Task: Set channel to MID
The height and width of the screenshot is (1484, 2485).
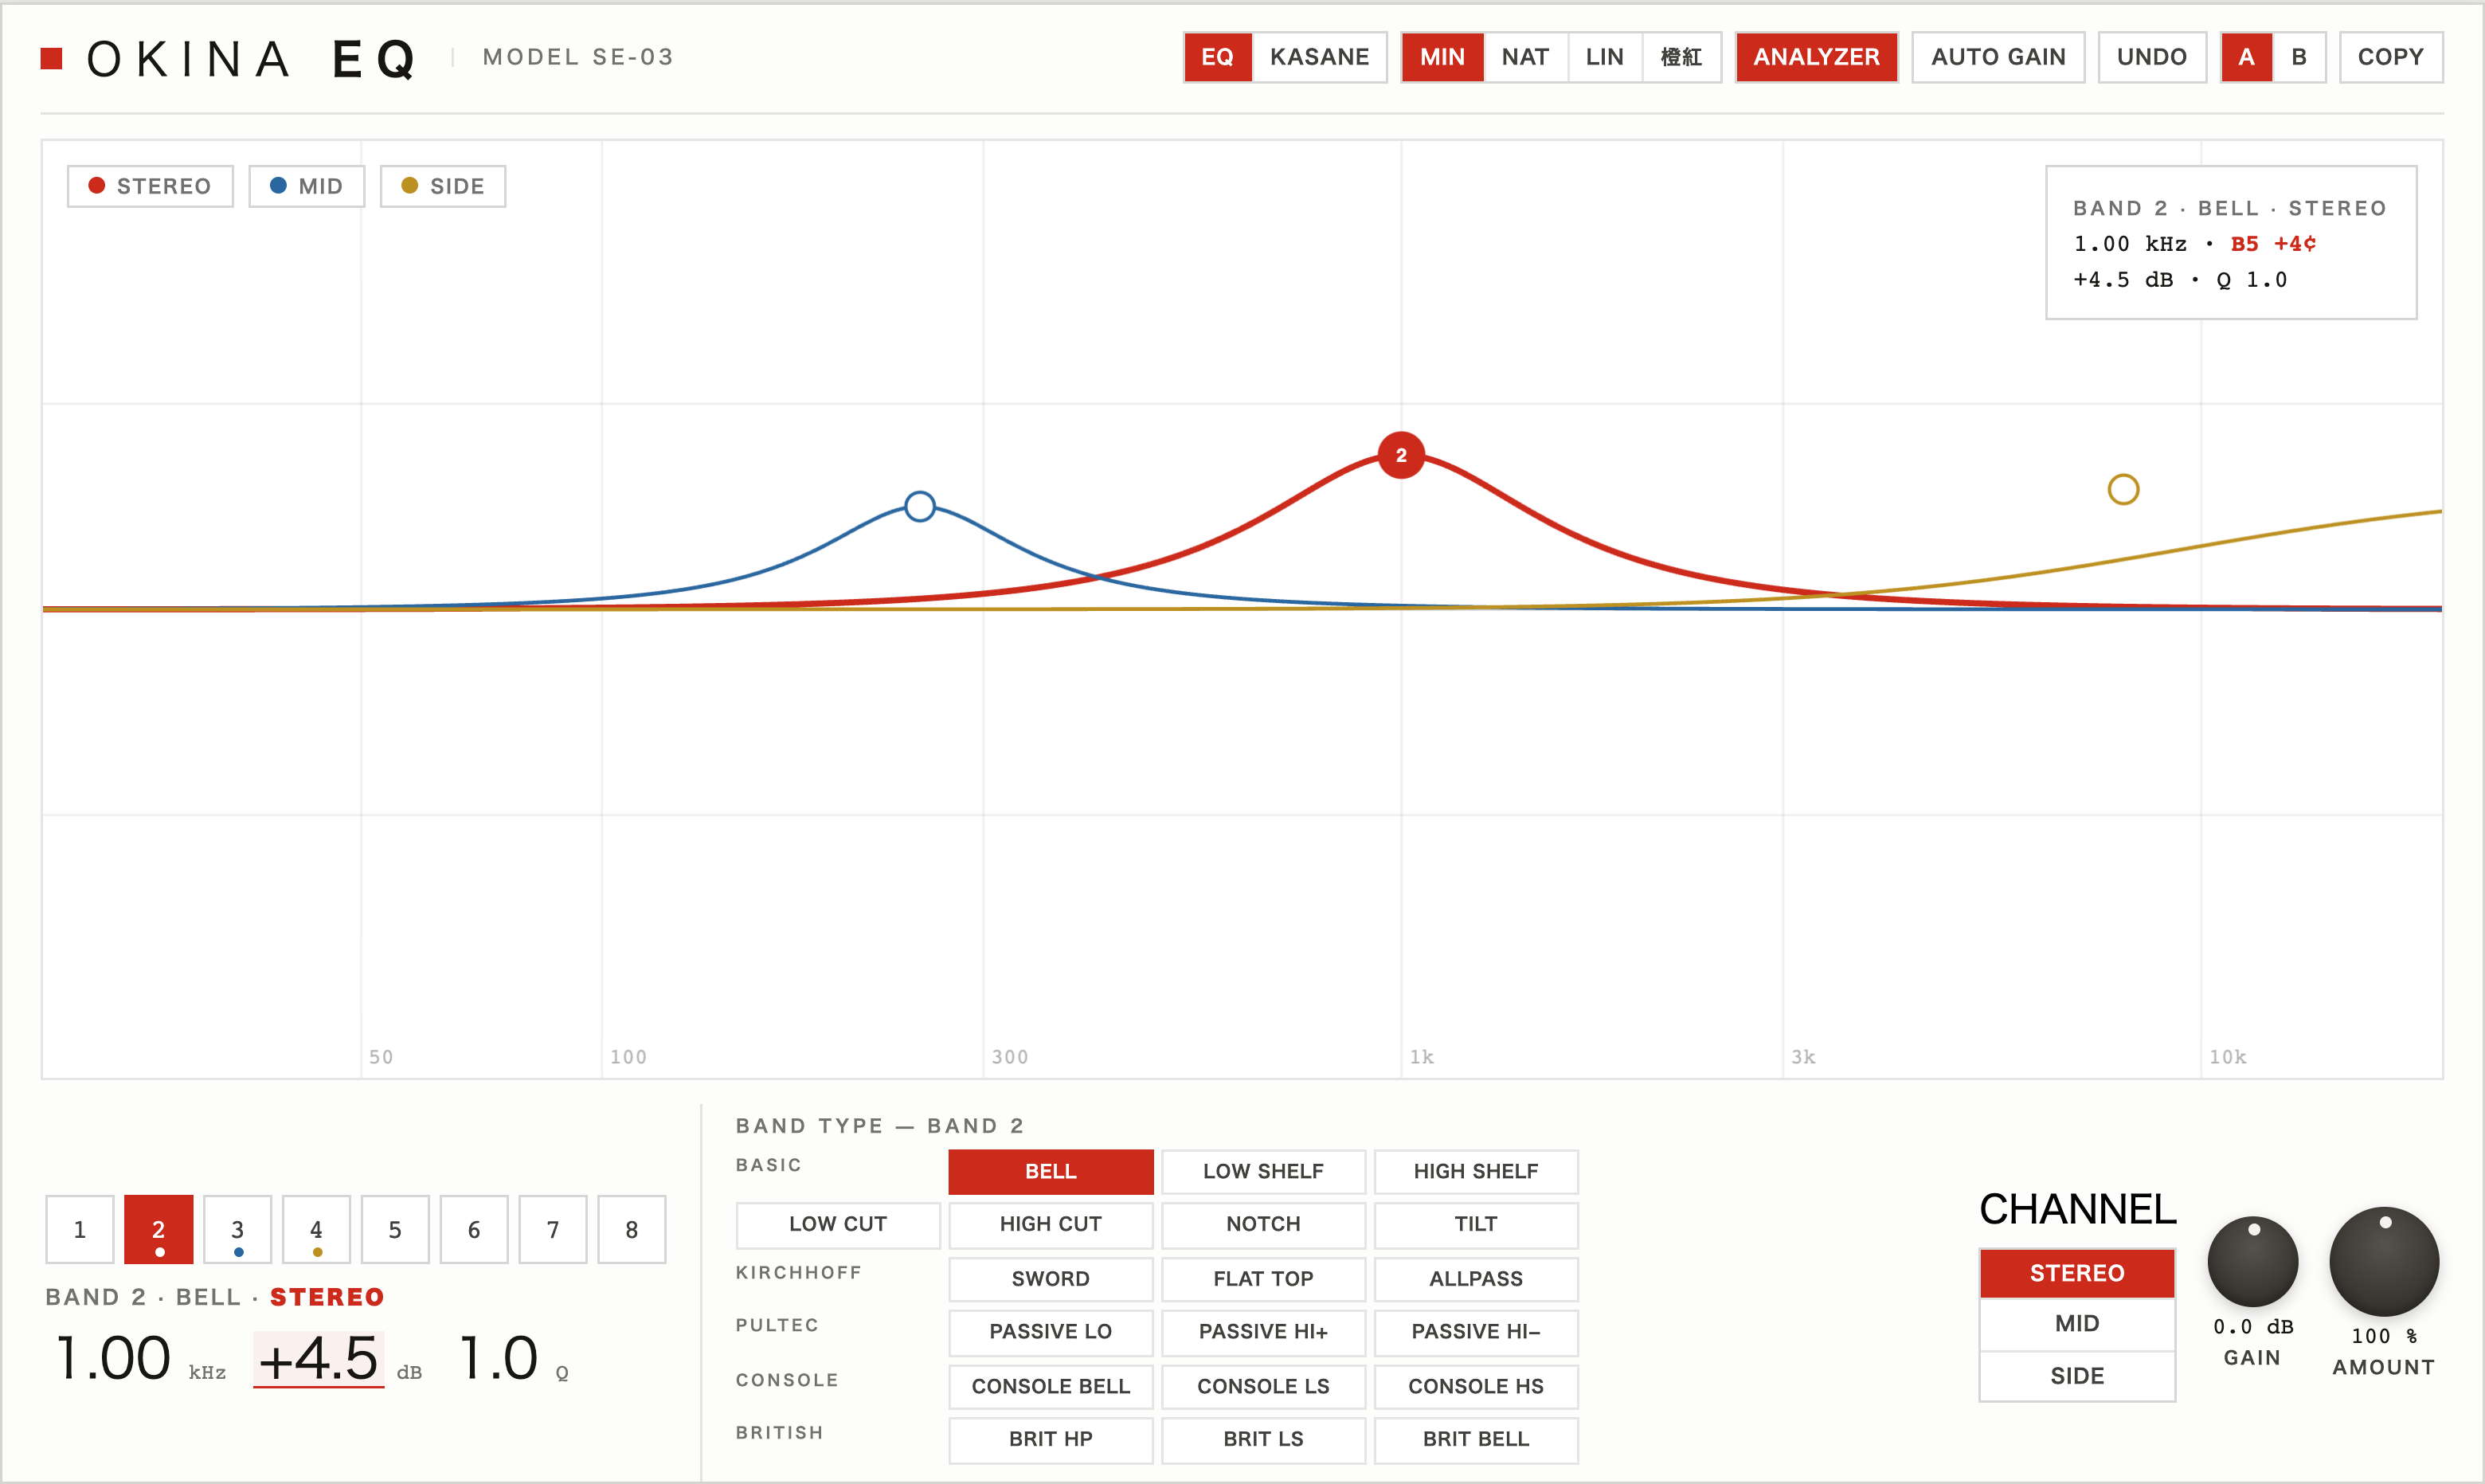Action: coord(2077,1324)
